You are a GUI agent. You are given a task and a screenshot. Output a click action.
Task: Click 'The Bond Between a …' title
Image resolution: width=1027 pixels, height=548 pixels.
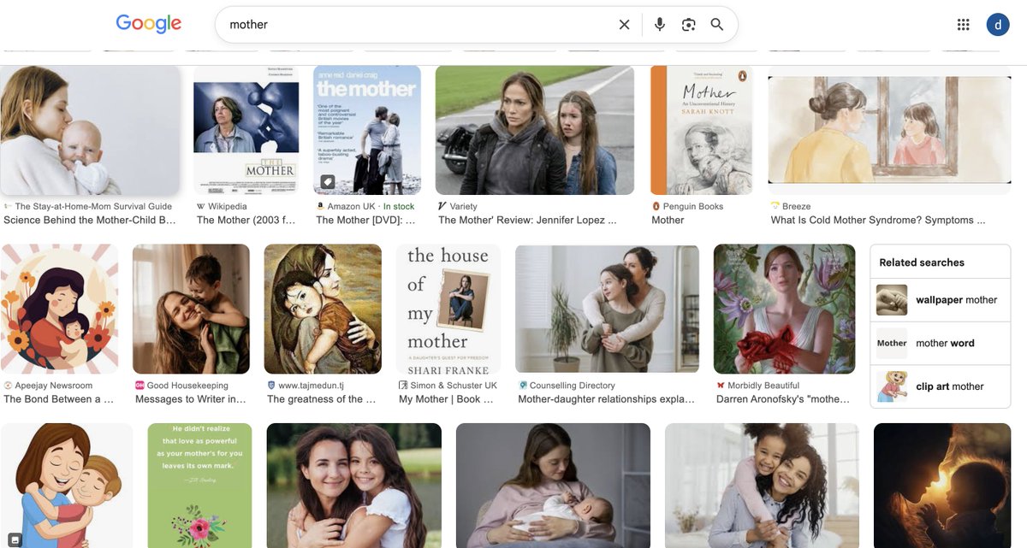click(x=59, y=399)
